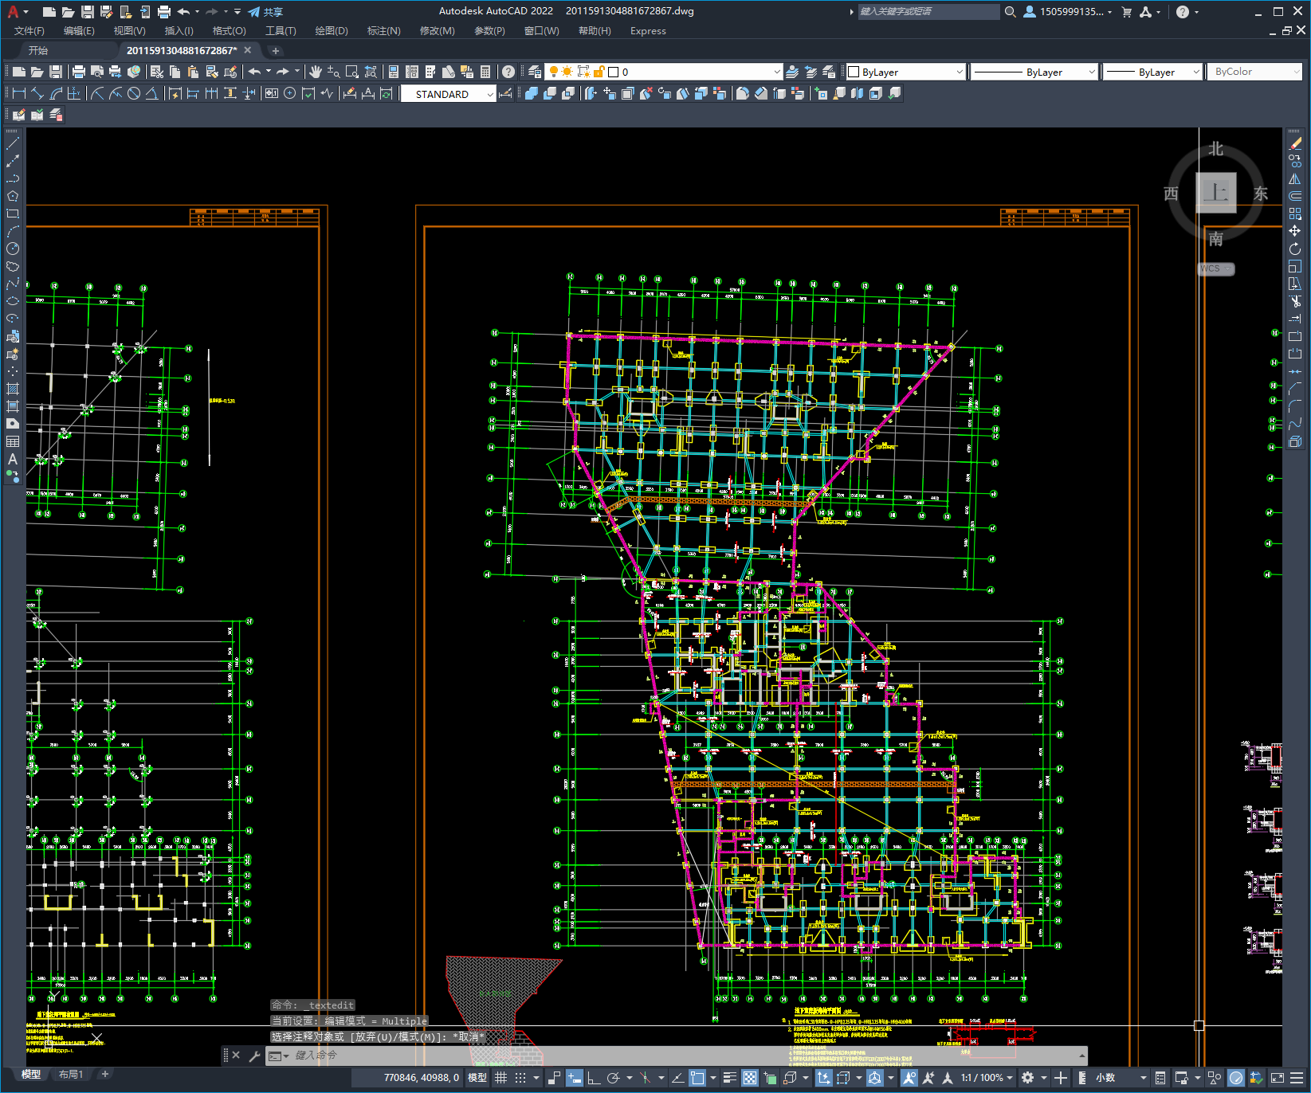Viewport: 1311px width, 1093px height.
Task: Open the ByColor plot style dropdown
Action: [x=1255, y=72]
